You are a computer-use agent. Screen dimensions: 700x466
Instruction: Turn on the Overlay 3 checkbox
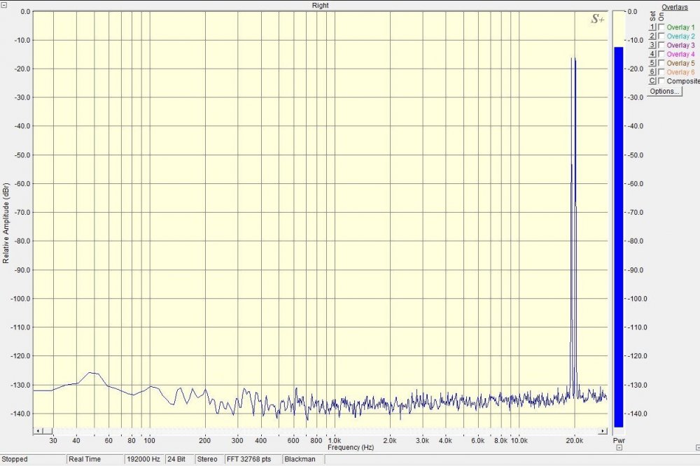click(x=661, y=45)
